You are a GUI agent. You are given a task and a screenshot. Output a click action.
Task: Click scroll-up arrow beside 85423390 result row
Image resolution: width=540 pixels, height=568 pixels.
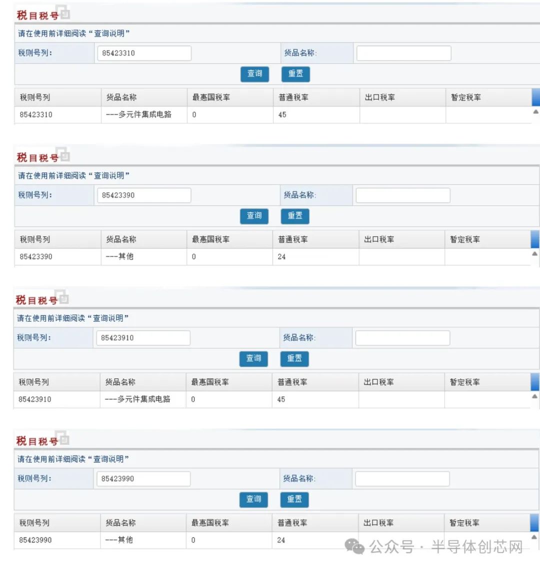[x=534, y=254]
